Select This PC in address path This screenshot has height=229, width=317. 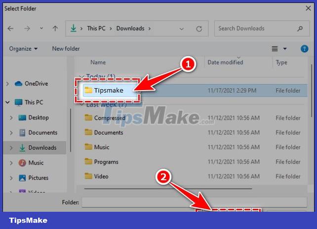coord(96,29)
